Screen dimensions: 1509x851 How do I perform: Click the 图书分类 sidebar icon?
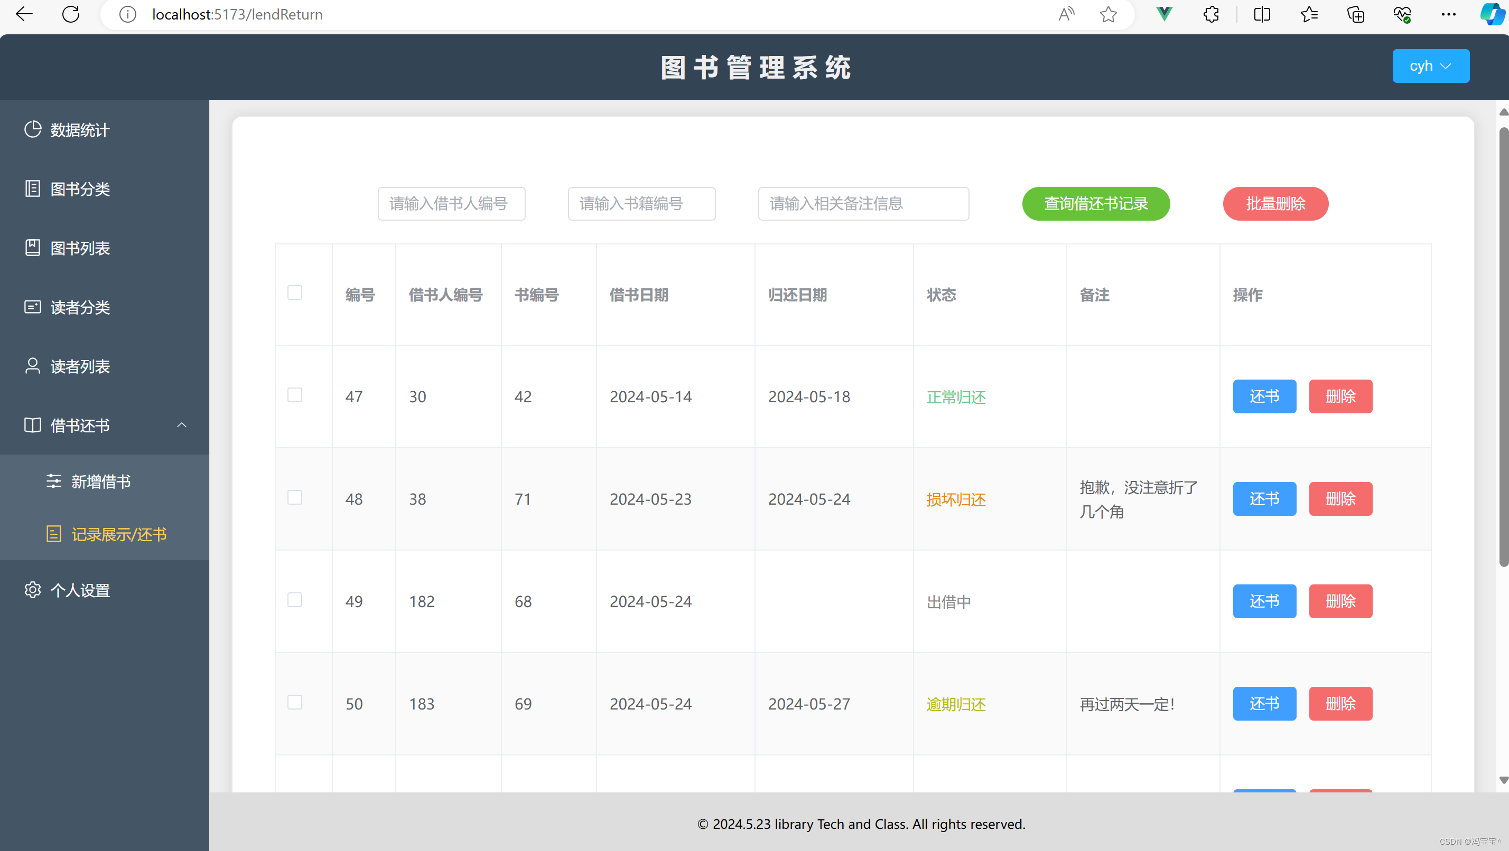(33, 188)
